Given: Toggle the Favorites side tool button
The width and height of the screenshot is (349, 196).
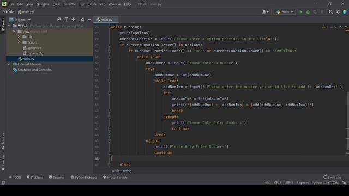Looking at the screenshot, I should tap(3, 163).
